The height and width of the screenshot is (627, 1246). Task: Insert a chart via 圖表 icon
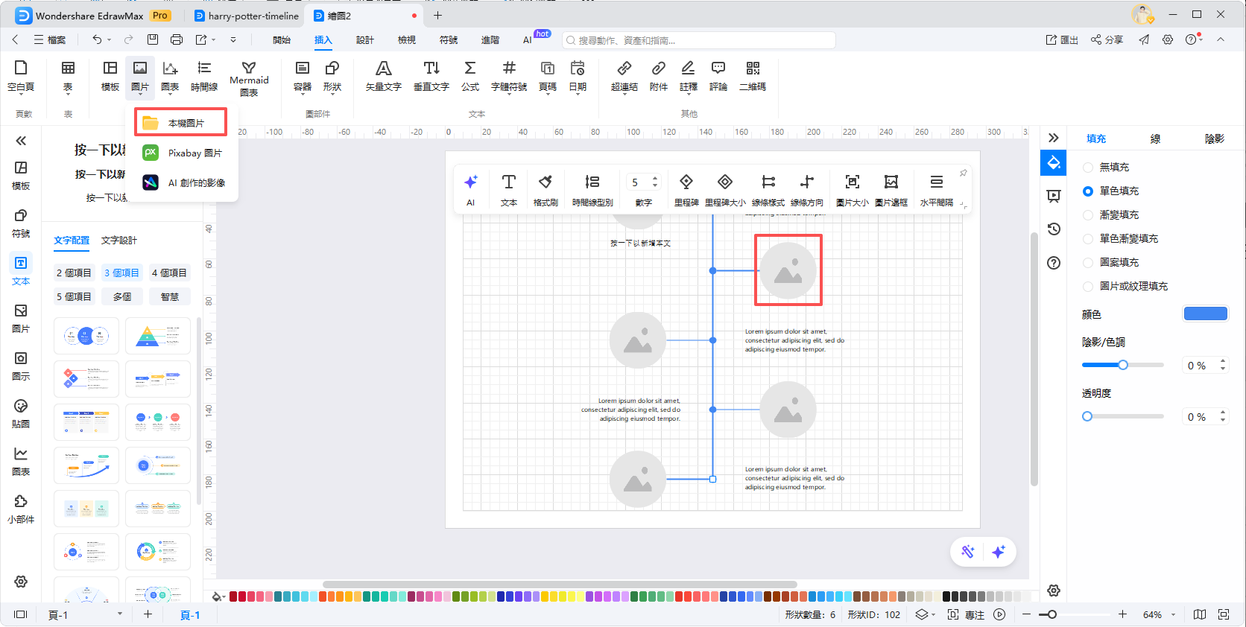170,76
